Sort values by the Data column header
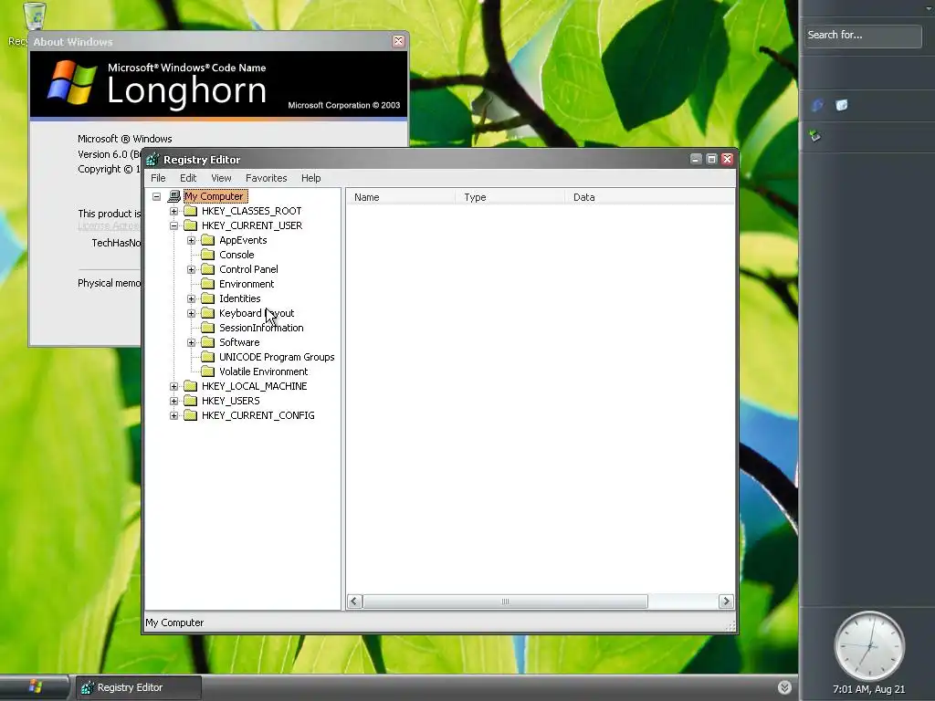 click(x=649, y=197)
